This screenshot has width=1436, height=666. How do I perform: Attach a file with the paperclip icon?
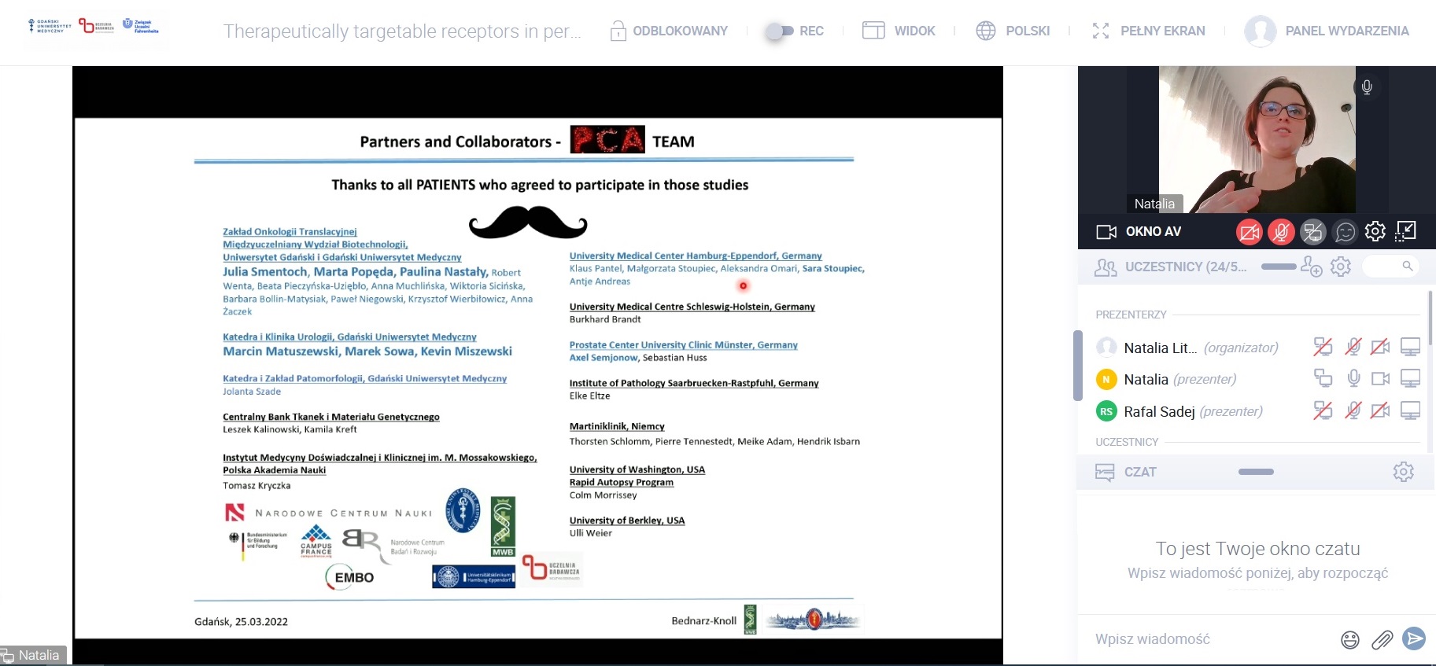click(x=1382, y=640)
